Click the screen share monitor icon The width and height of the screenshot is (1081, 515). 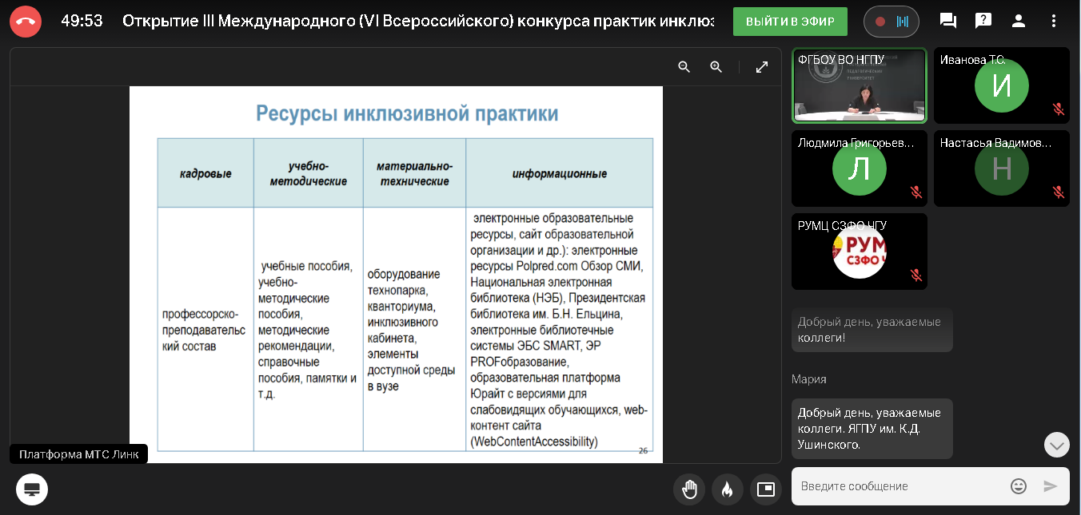[32, 489]
